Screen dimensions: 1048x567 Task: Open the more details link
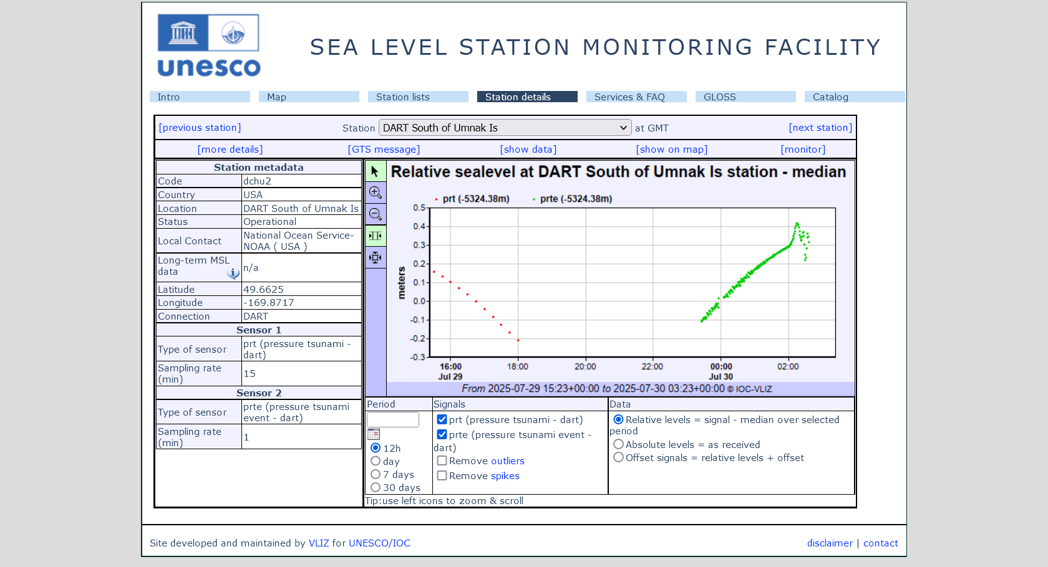(x=230, y=150)
